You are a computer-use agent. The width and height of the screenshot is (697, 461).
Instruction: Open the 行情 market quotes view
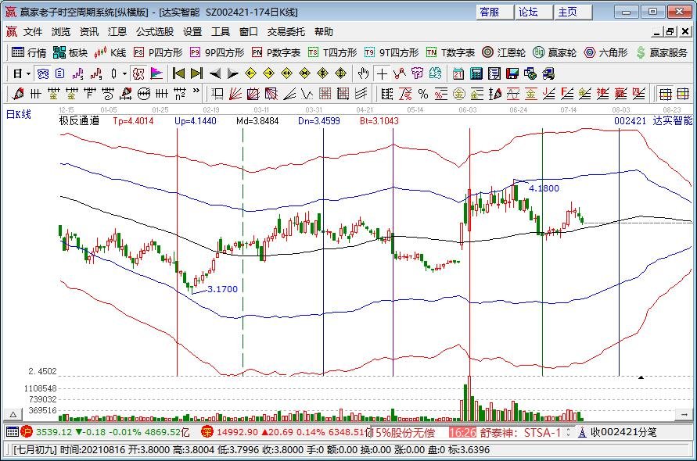tap(30, 52)
